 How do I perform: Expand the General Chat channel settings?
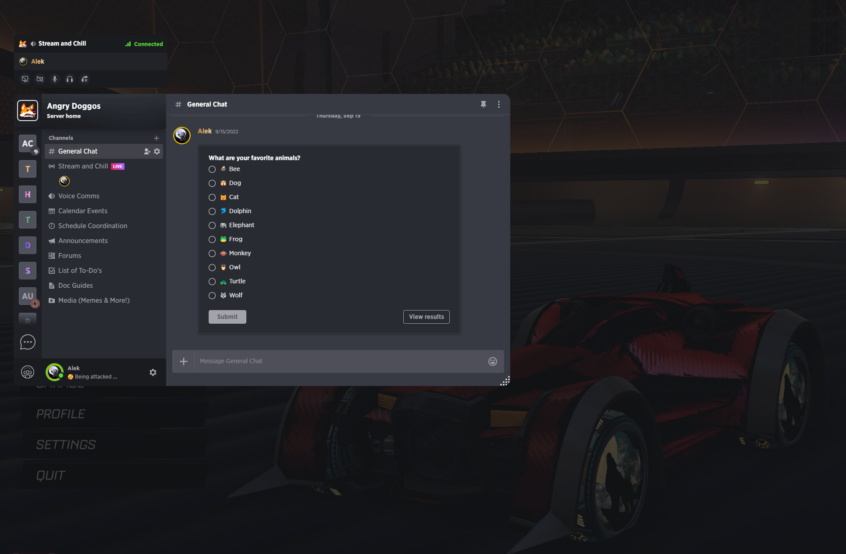[x=156, y=151]
